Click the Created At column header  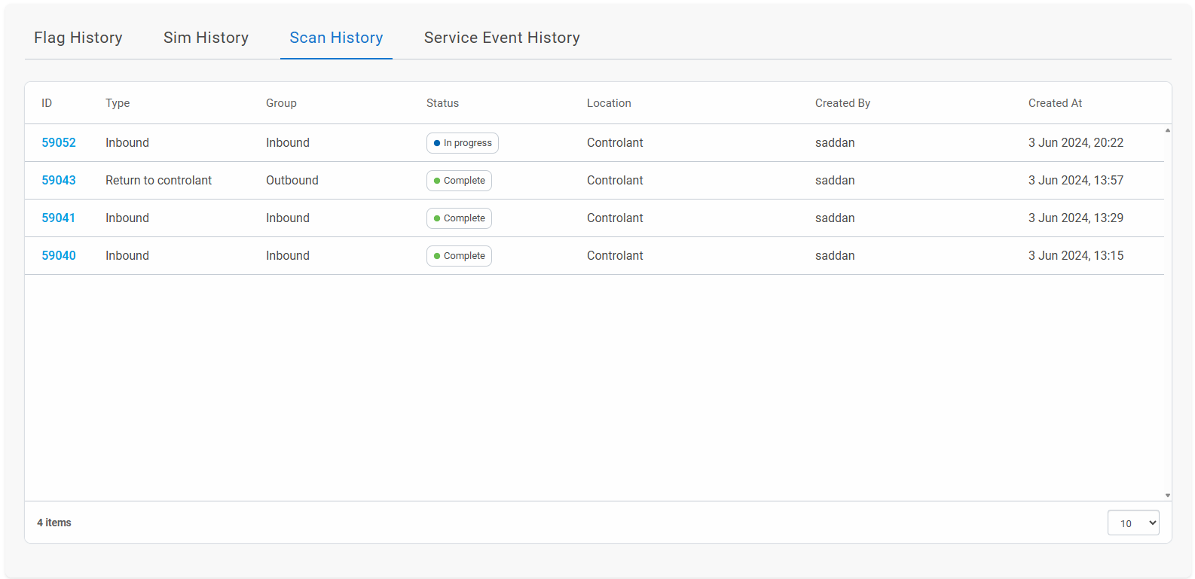point(1055,103)
